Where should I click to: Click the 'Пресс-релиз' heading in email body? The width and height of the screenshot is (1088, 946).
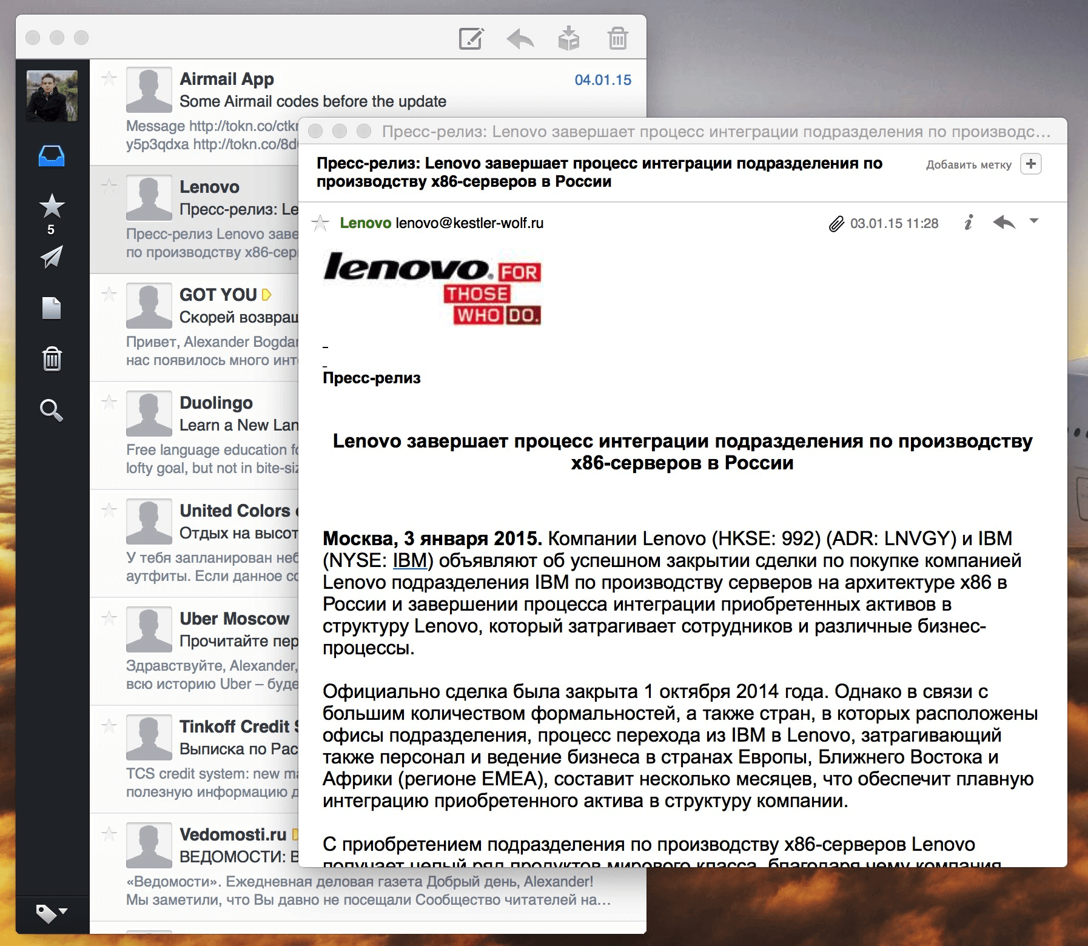click(x=372, y=378)
